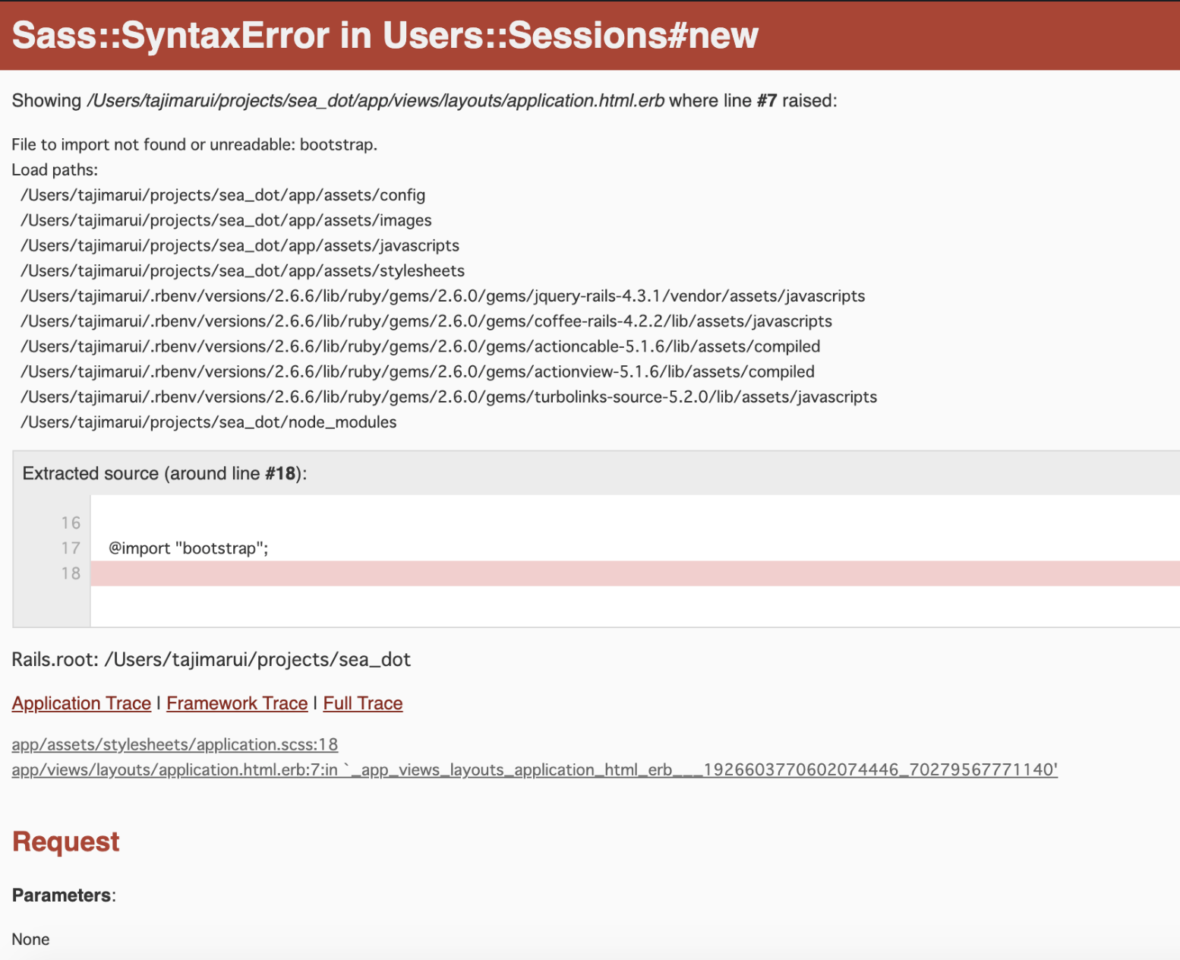Click the app/assets/images load path

tap(226, 220)
